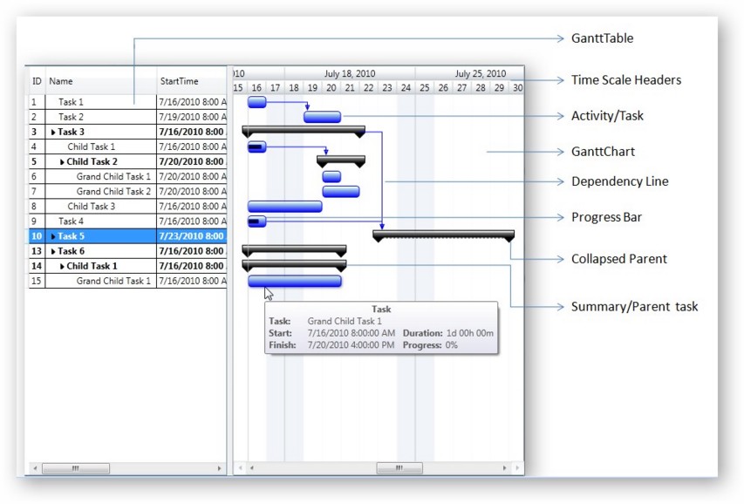Click the ID column header
The width and height of the screenshot is (744, 504).
tap(37, 81)
